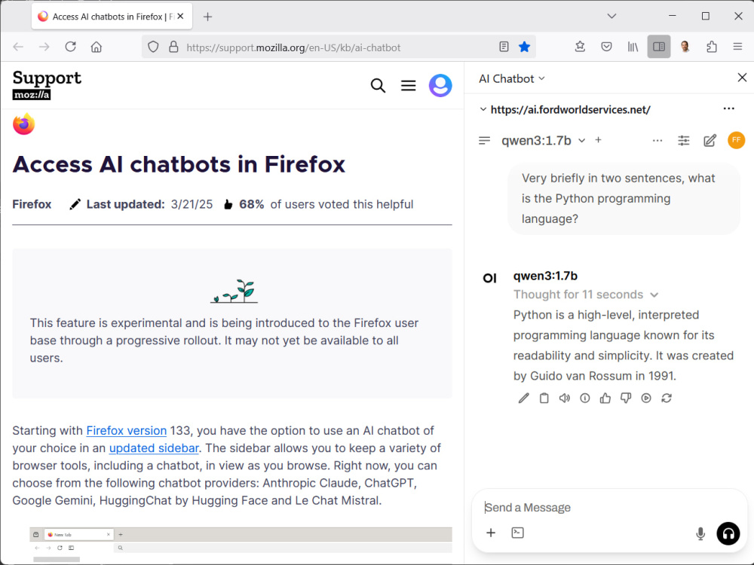
Task: Attach file with plus button
Action: (491, 533)
